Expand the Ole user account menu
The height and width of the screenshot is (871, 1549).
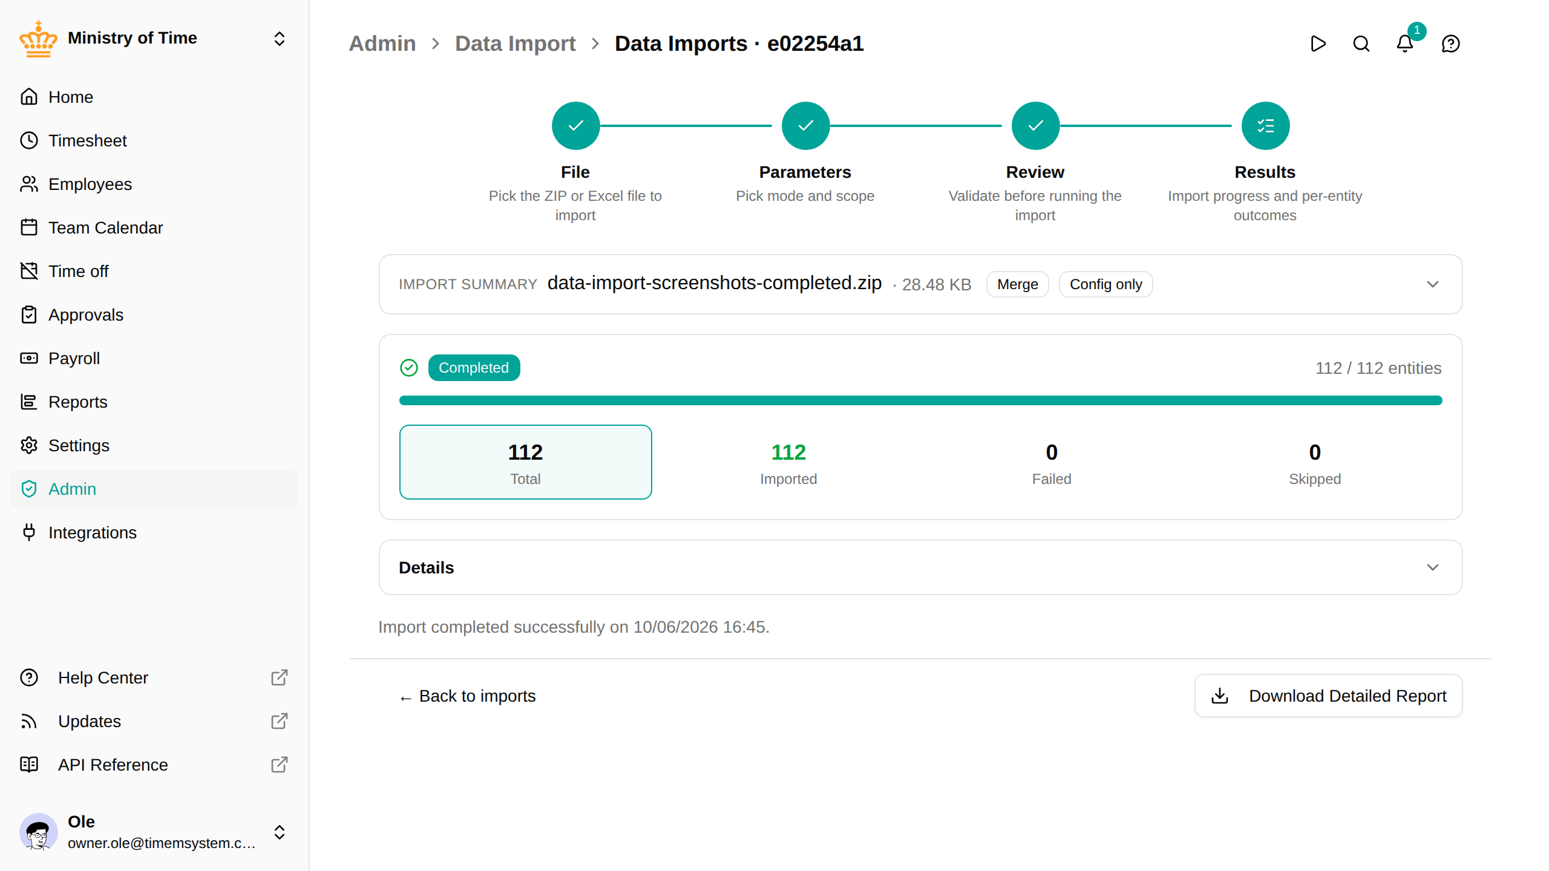(x=279, y=832)
